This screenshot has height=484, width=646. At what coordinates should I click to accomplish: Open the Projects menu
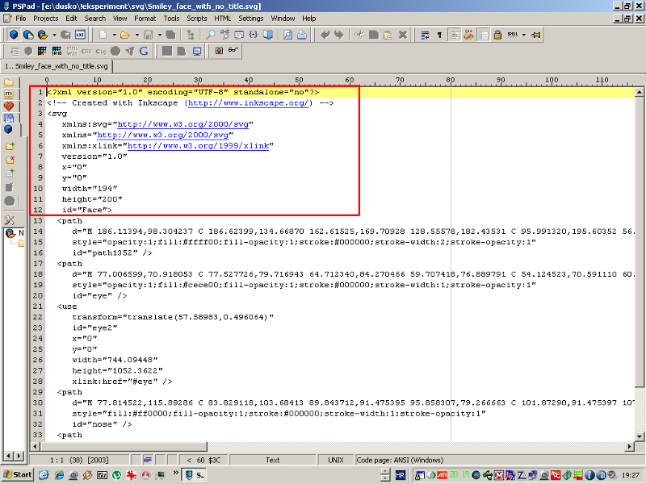pyautogui.click(x=46, y=19)
